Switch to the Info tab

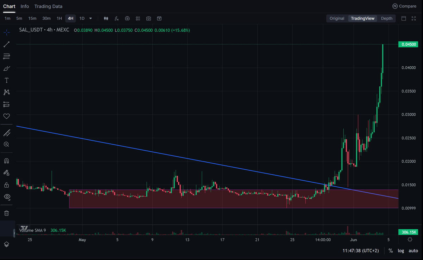25,6
